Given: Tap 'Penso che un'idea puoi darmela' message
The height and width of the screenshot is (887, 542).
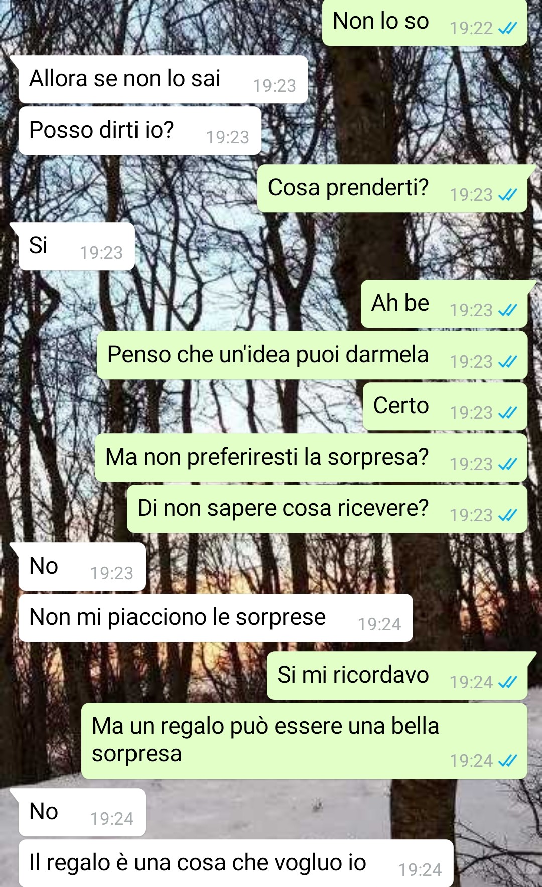Looking at the screenshot, I should (x=312, y=355).
